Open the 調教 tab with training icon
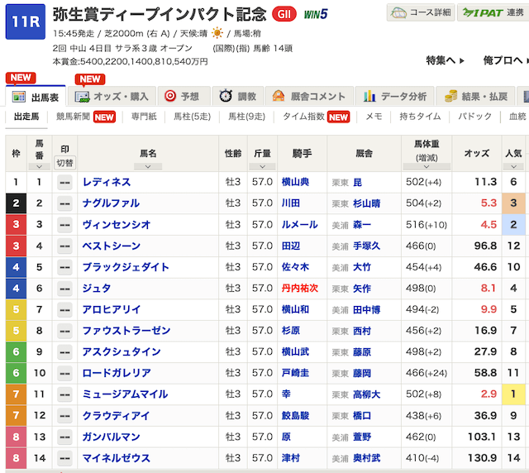This screenshot has height=473, width=529. pyautogui.click(x=239, y=96)
